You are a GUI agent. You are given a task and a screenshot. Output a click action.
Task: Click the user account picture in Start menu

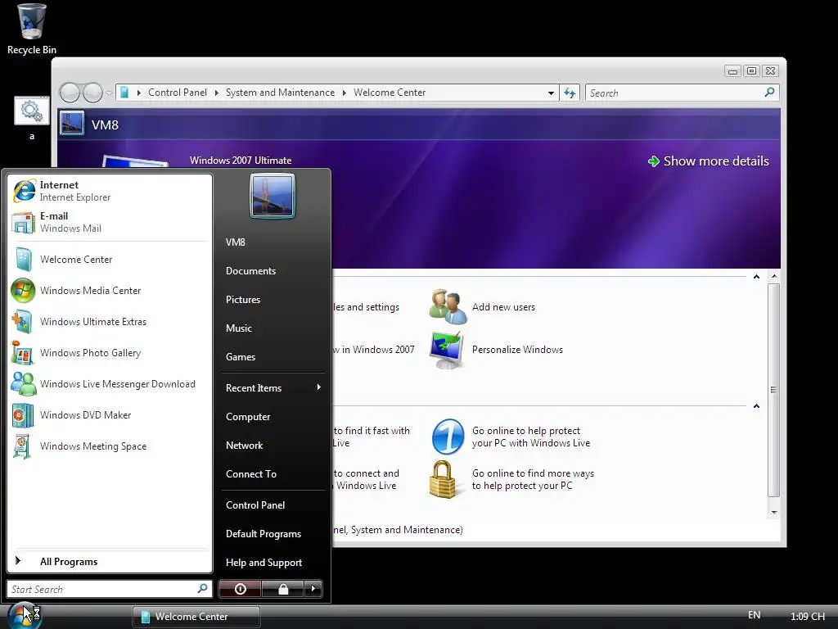click(x=272, y=196)
